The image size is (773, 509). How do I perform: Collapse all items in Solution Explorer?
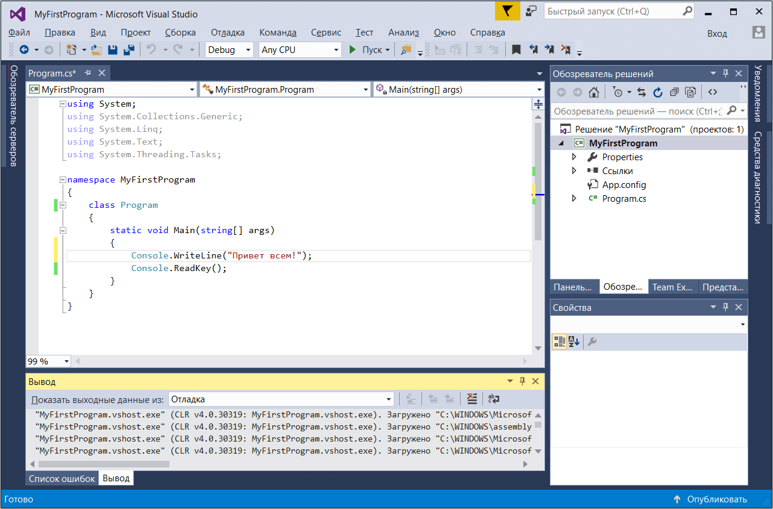pos(674,92)
